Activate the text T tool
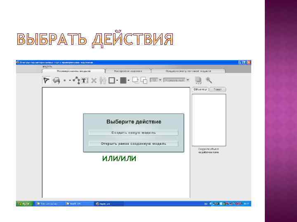Screen dimensions: 297x222 [x=85, y=81]
